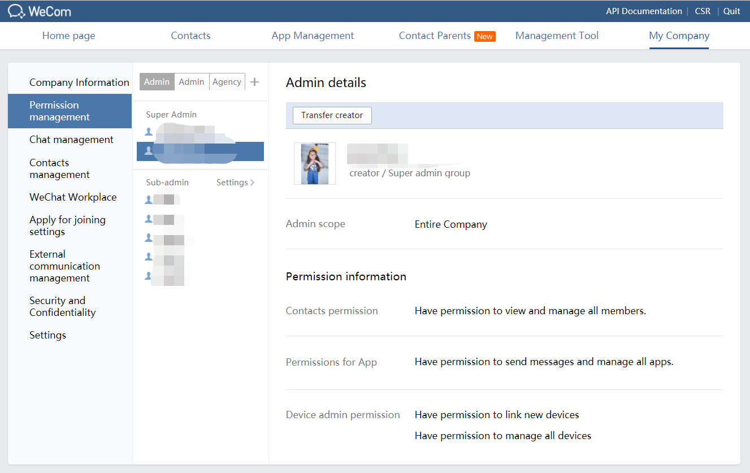
Task: Click the Entire Company value
Action: [x=451, y=224]
